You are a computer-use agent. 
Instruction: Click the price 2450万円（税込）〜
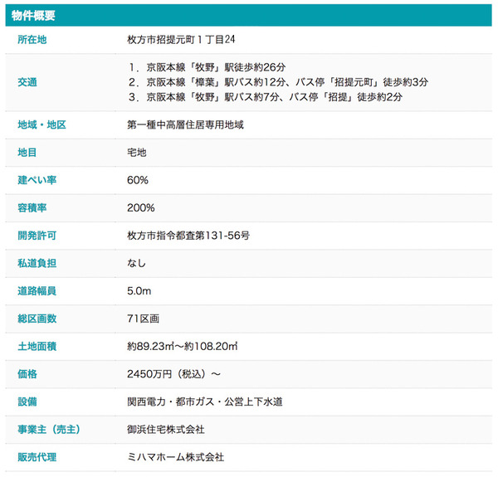173,374
